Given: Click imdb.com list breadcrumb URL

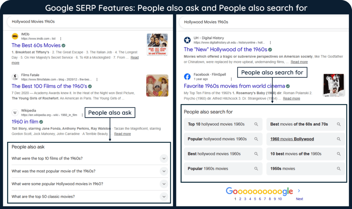Looking at the screenshot, I should coord(38,39).
